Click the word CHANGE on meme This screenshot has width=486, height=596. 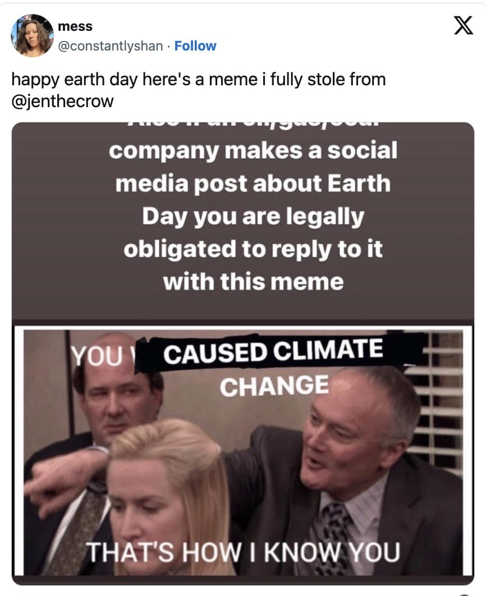[274, 386]
